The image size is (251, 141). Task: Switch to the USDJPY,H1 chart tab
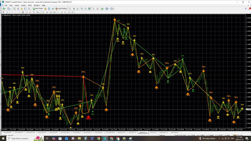coord(133,132)
